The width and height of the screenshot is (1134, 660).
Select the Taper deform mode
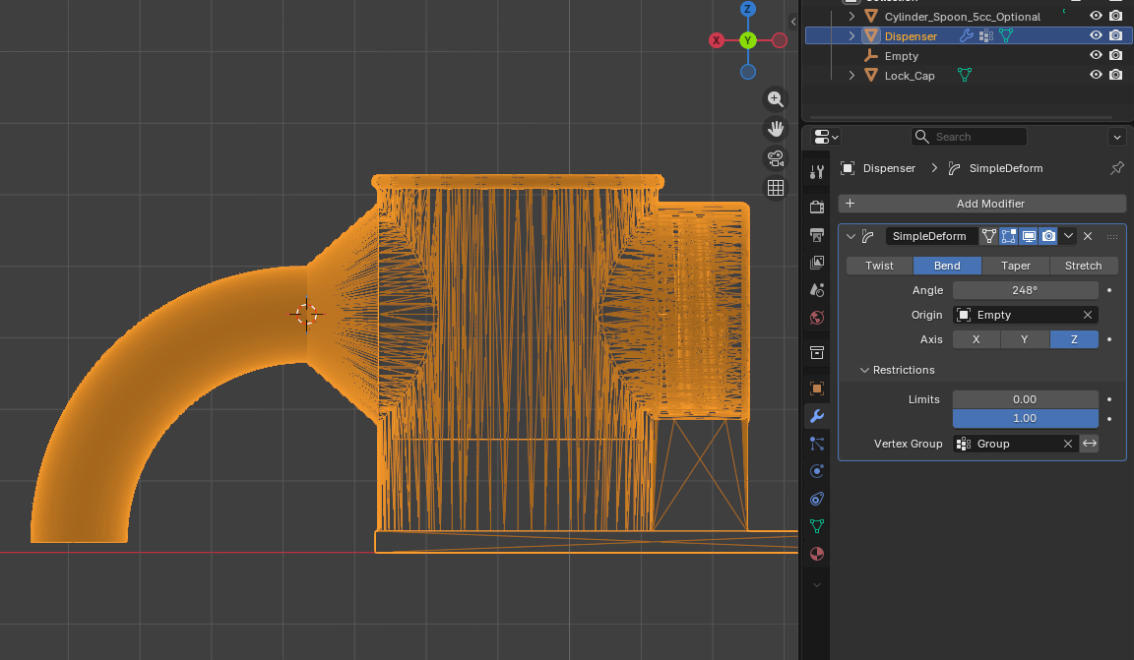[1016, 266]
